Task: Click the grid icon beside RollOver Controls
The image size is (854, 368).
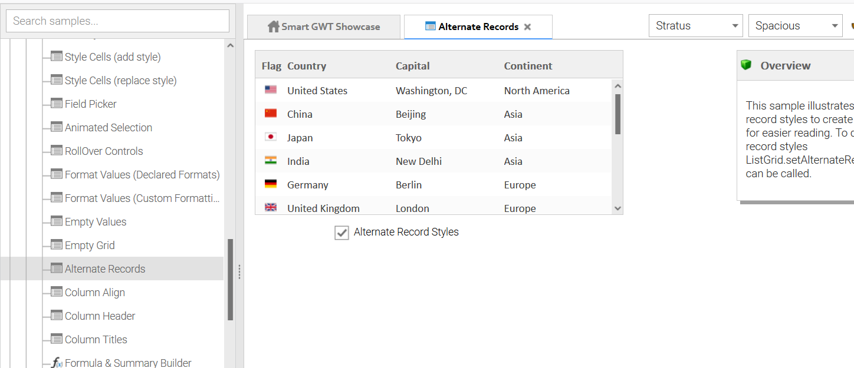Action: coord(57,151)
